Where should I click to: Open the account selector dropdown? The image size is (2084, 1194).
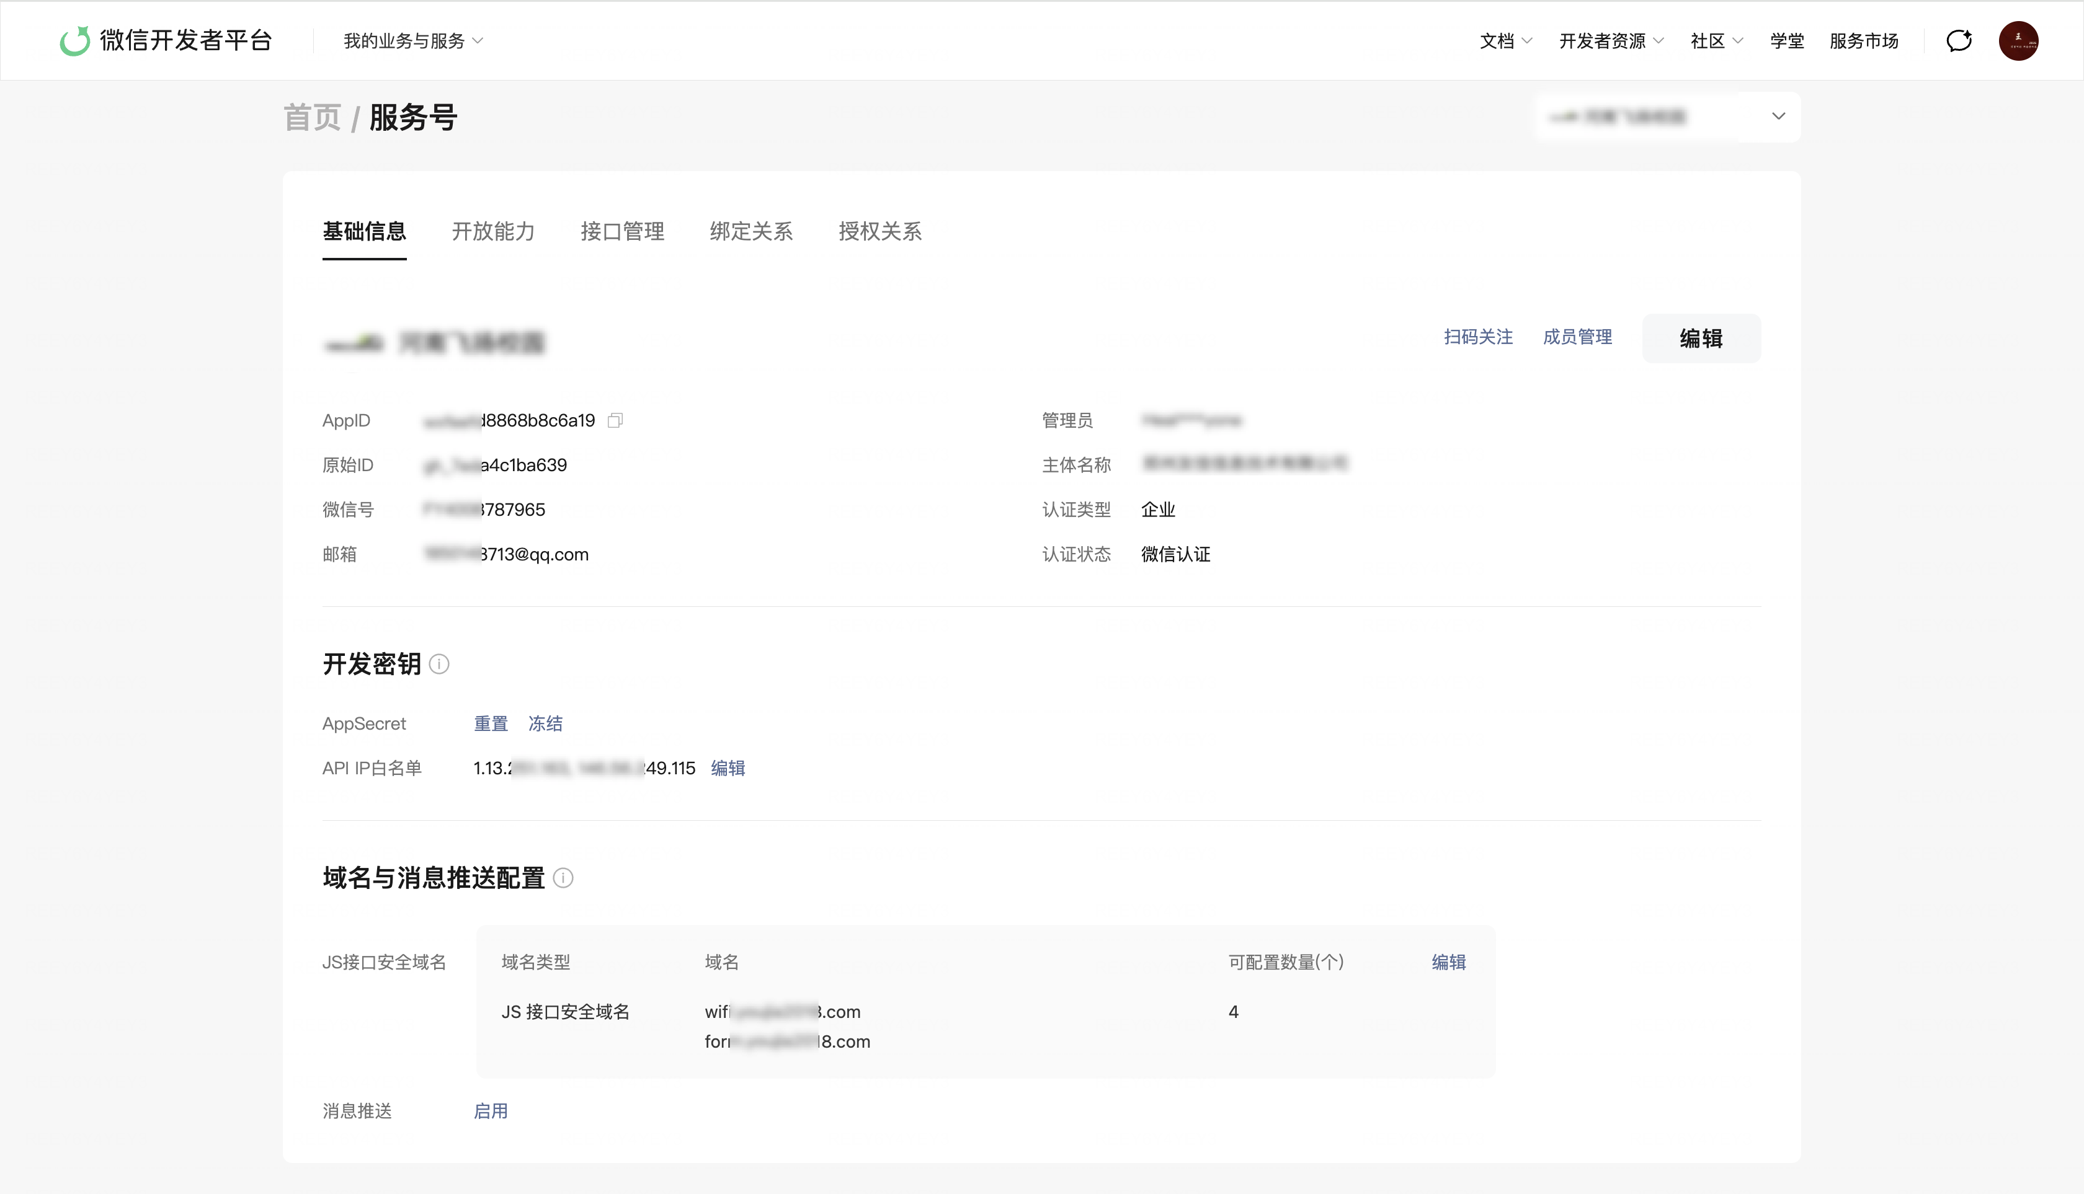coord(1667,117)
